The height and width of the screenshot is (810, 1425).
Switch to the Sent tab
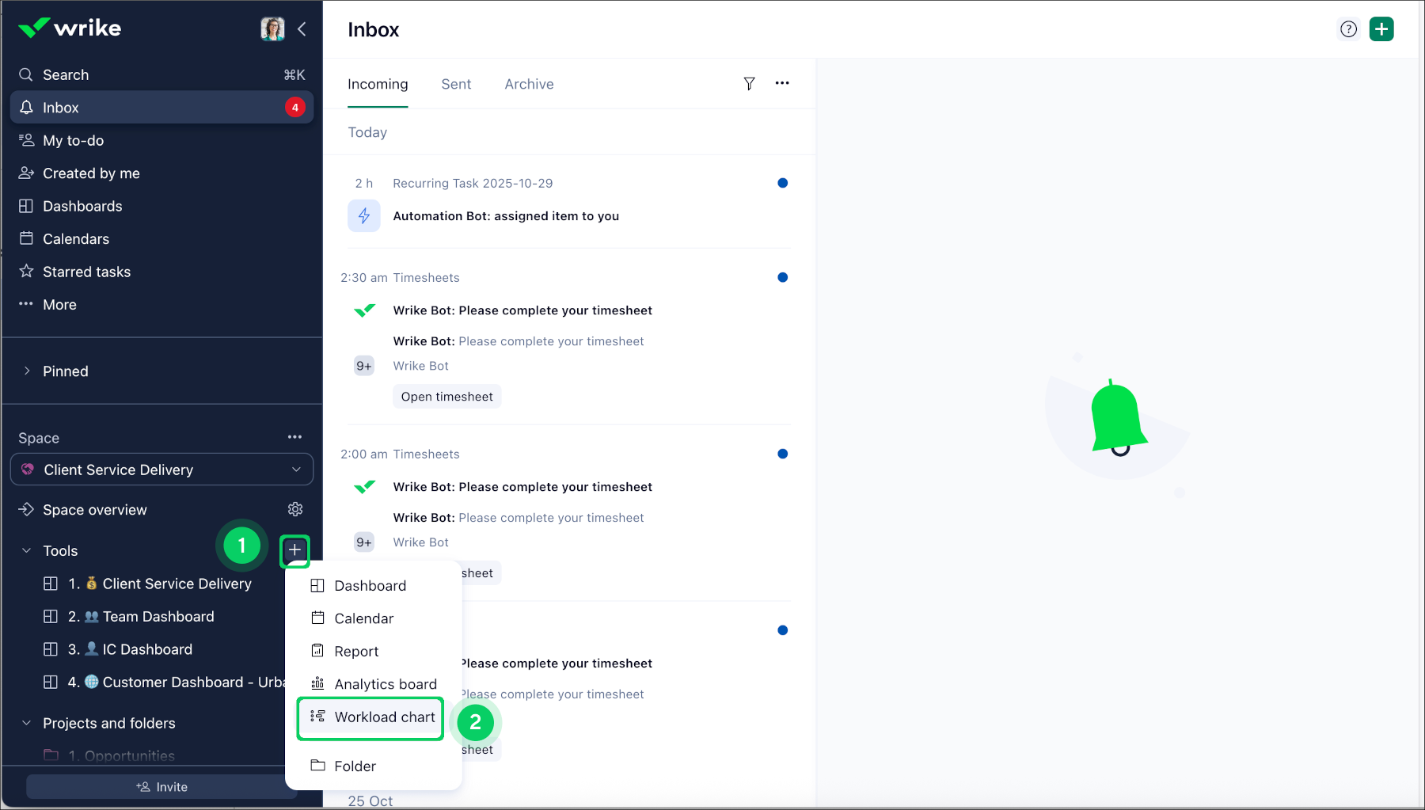456,84
